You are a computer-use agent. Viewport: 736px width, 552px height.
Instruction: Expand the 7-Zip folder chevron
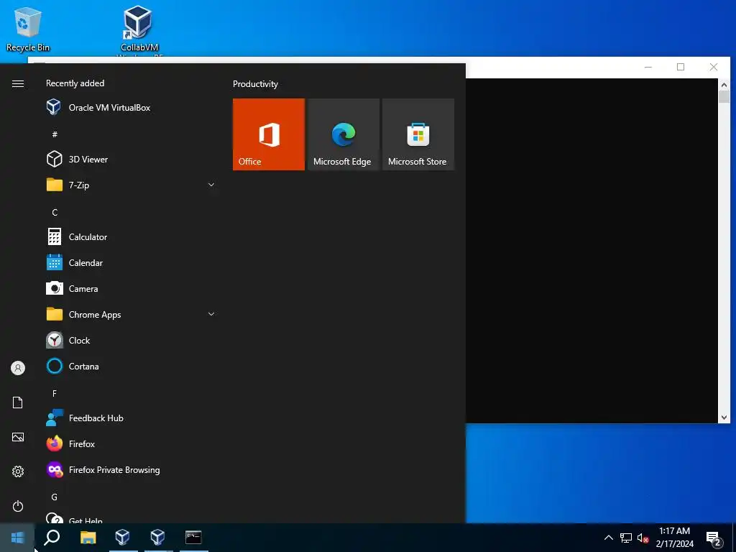211,185
